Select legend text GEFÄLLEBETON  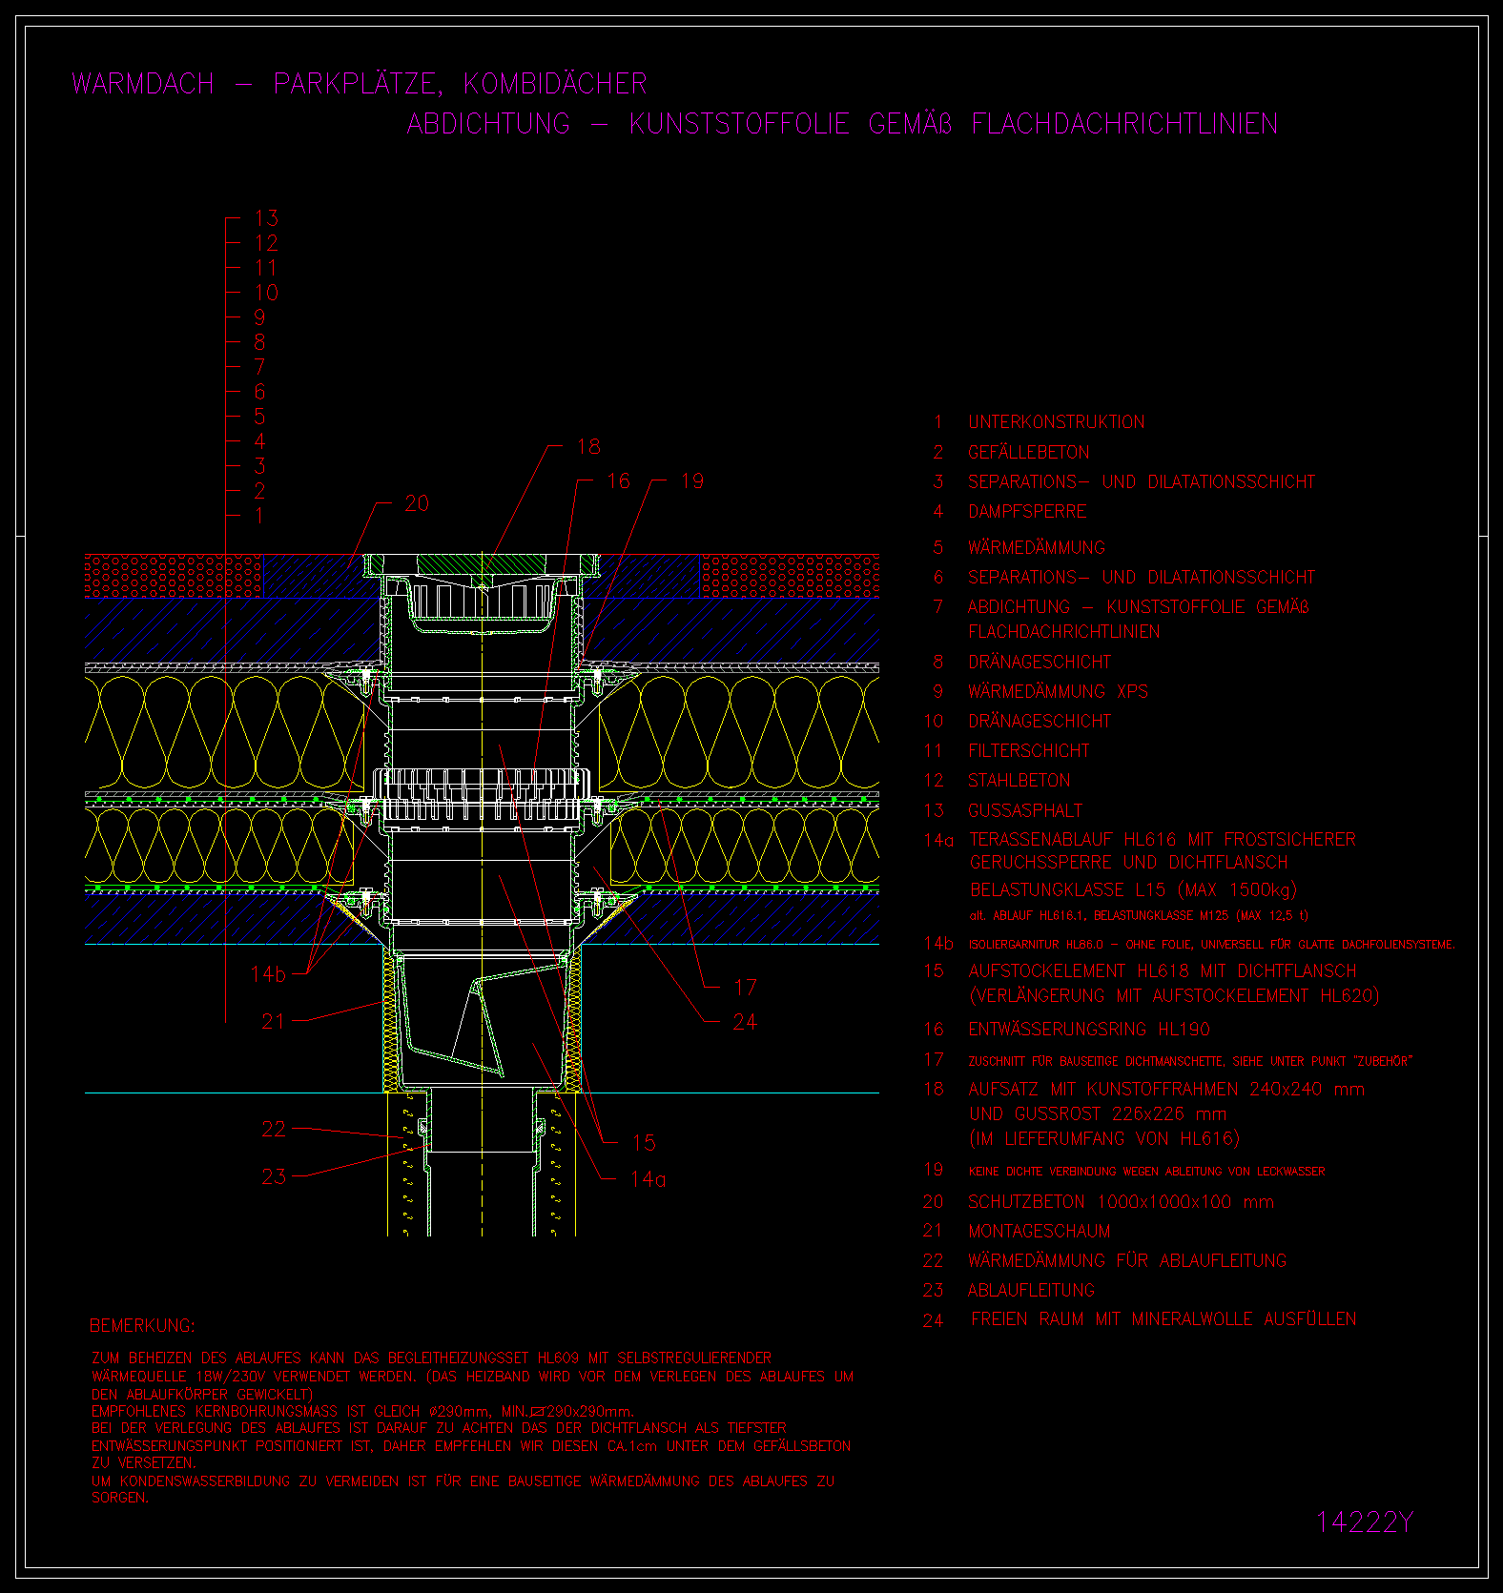(1028, 453)
